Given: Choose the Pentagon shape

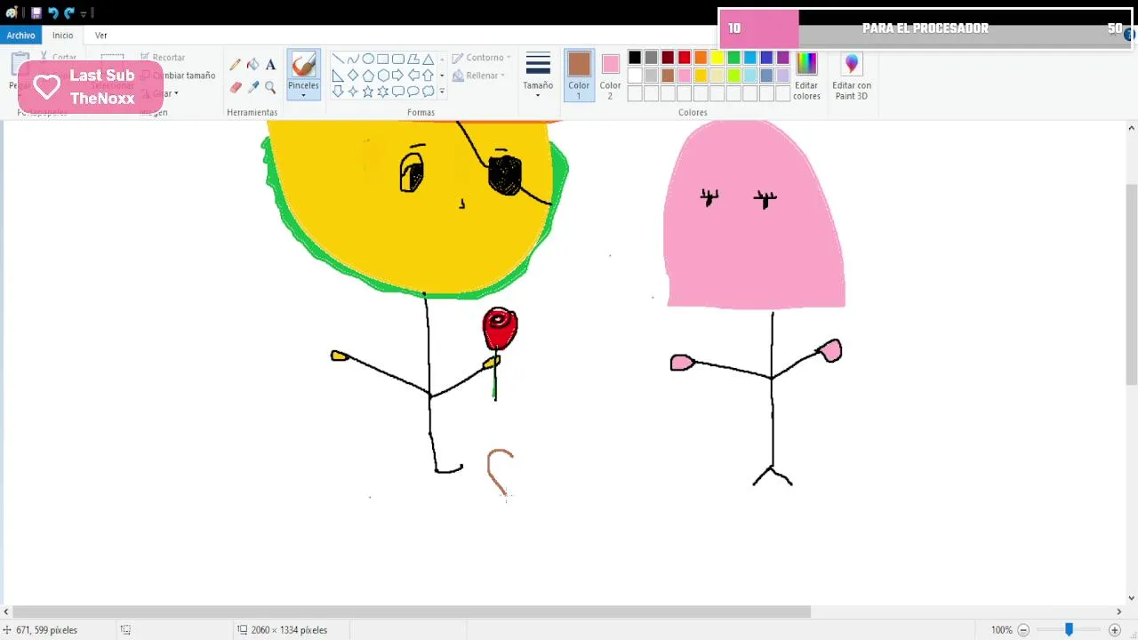Looking at the screenshot, I should [368, 76].
